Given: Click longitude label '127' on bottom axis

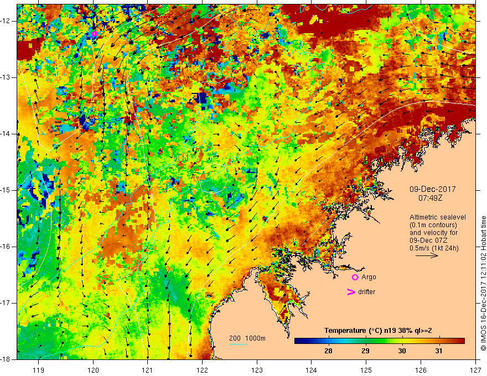Looking at the screenshot, I should [475, 370].
